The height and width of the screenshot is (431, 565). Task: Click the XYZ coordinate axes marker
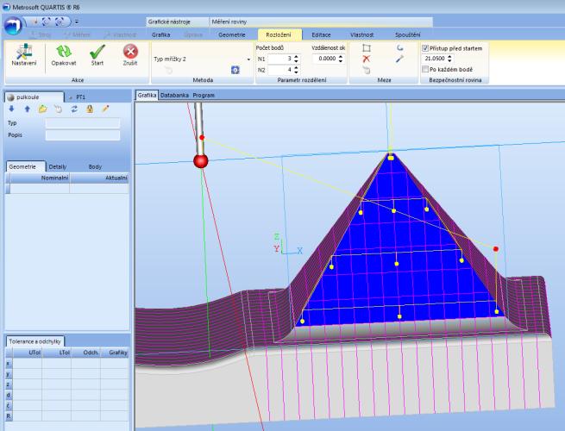tap(287, 245)
